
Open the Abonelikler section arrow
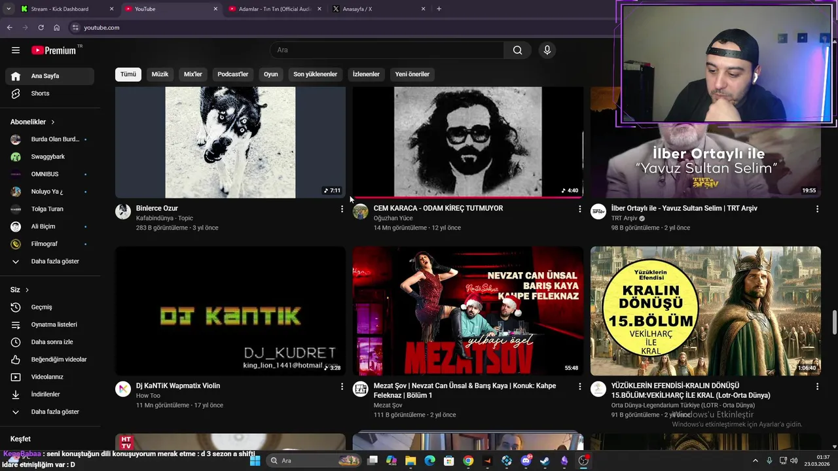pos(53,122)
